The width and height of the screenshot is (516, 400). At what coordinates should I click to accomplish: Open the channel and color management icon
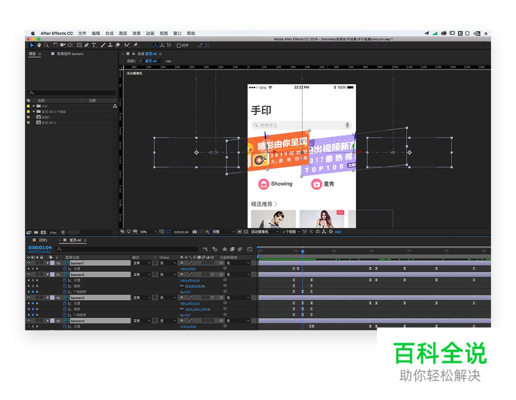207,232
